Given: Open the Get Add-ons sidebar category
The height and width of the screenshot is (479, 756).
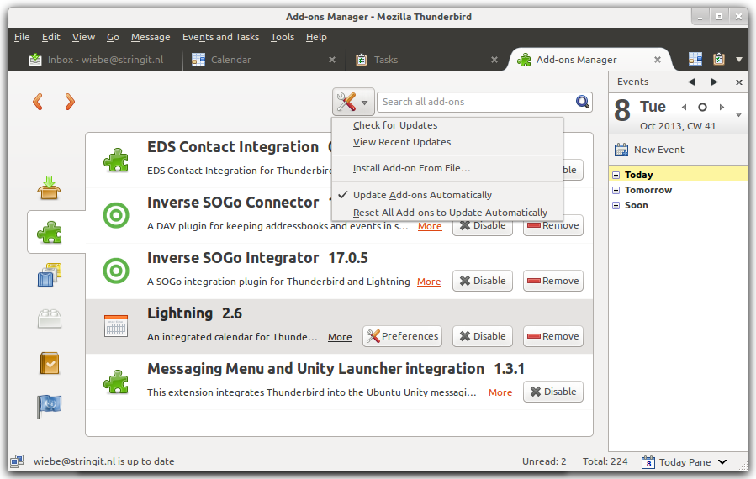Looking at the screenshot, I should 50,187.
